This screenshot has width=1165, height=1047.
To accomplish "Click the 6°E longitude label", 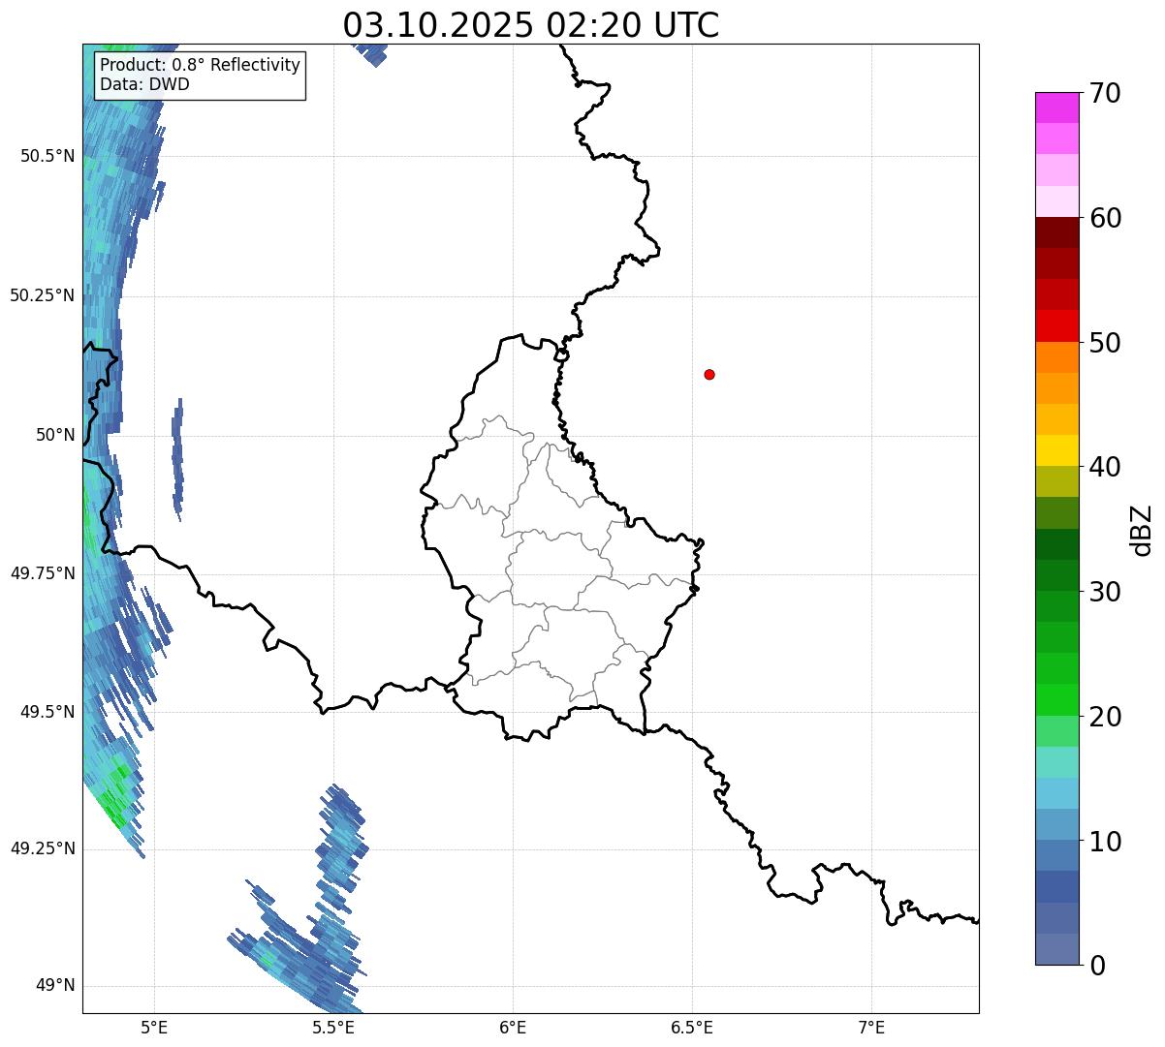I will 514,1027.
